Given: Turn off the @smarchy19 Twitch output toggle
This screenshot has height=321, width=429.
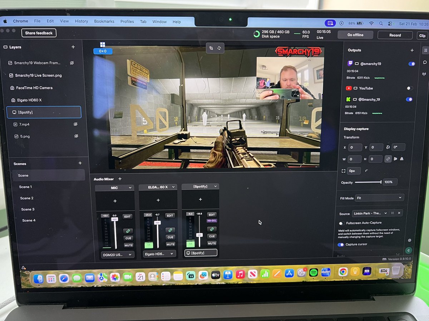Looking at the screenshot, I should click(411, 63).
